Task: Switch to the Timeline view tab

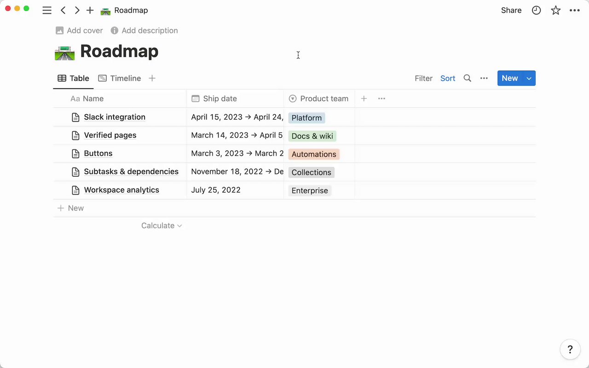Action: [120, 78]
